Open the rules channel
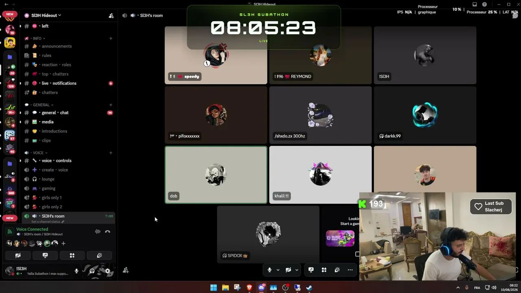This screenshot has width=521, height=293. (x=68, y=55)
